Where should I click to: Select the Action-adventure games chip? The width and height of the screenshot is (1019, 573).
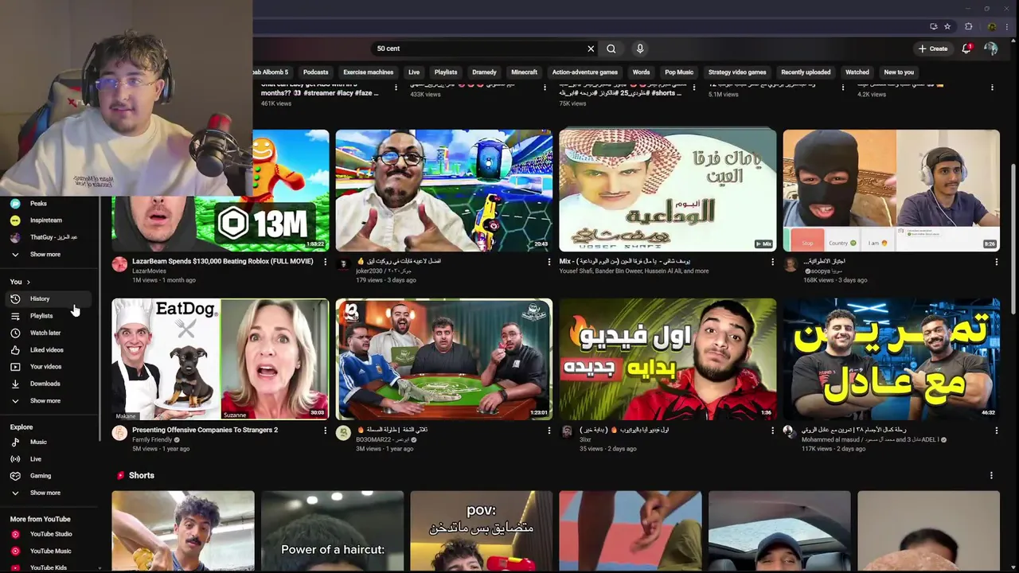585,72
